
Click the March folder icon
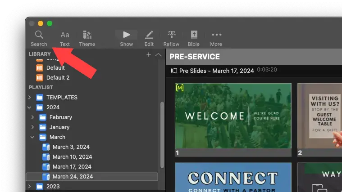click(43, 137)
